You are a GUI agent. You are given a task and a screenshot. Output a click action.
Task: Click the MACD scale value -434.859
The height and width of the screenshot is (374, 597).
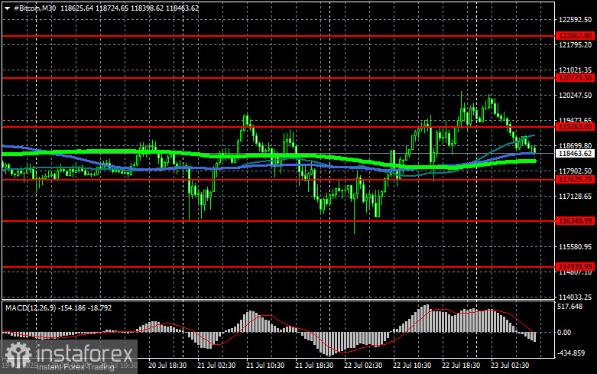click(571, 353)
